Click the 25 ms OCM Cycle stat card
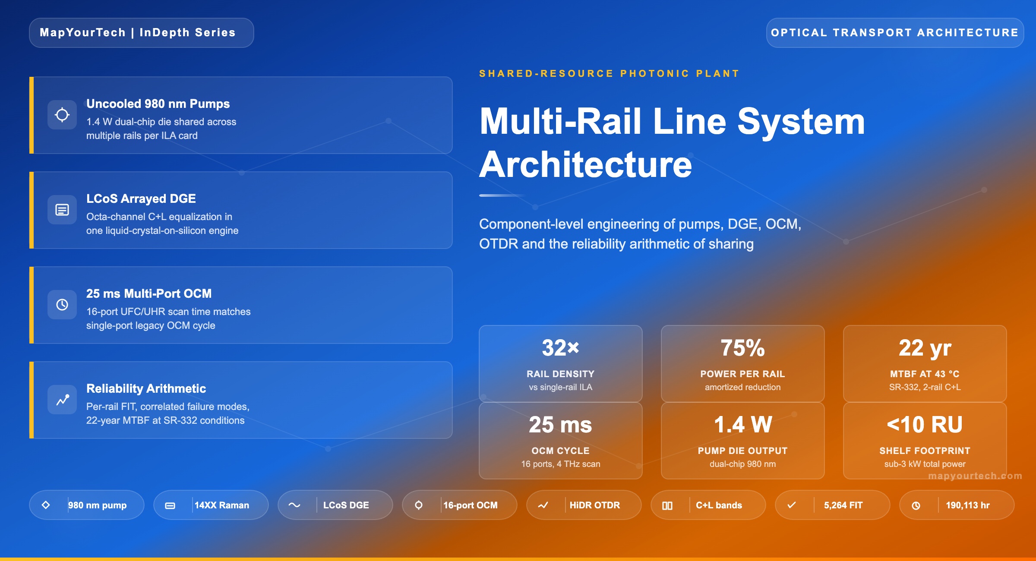Viewport: 1036px width, 561px height. 561,441
